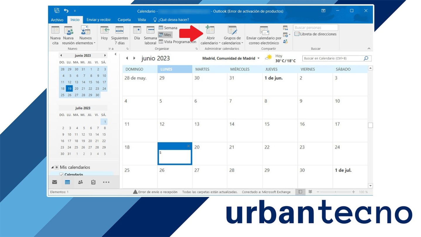Select the Inicio ribbon tab

75,20
